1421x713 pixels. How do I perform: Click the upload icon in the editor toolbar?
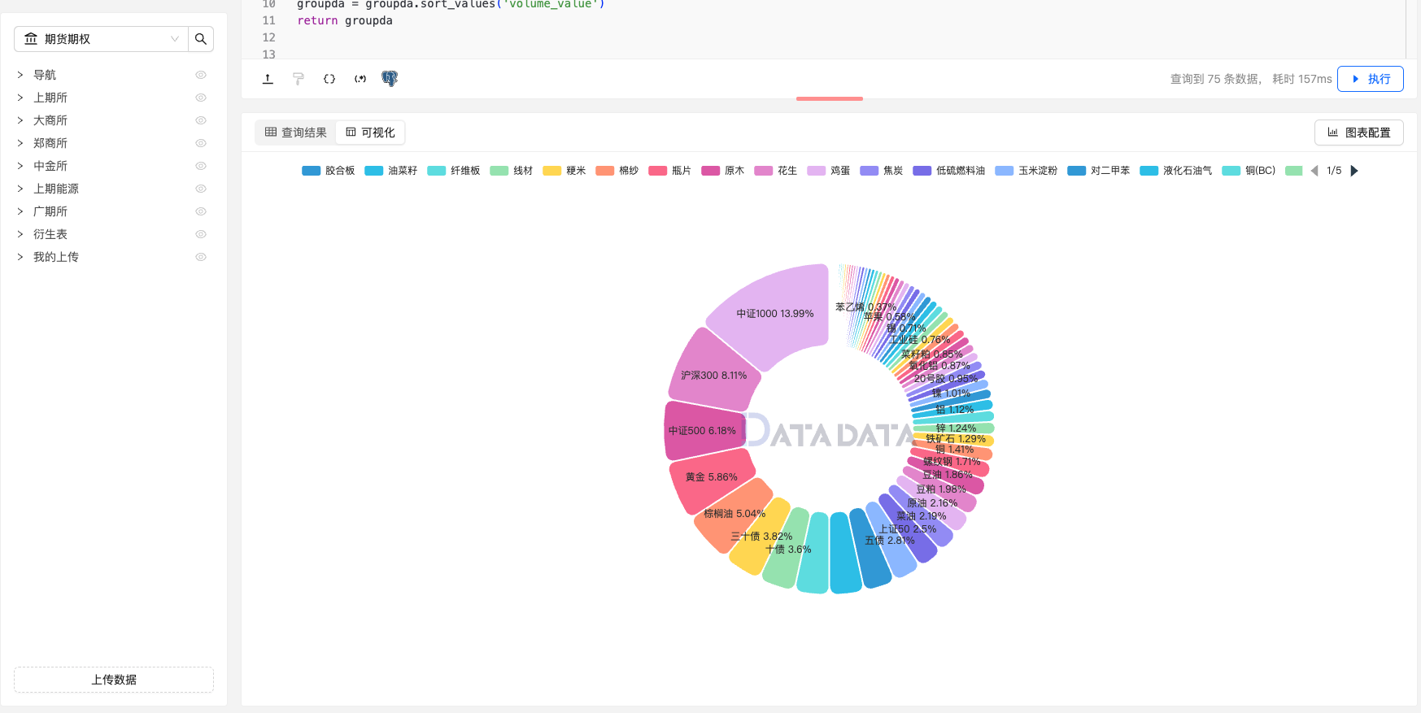pyautogui.click(x=268, y=79)
